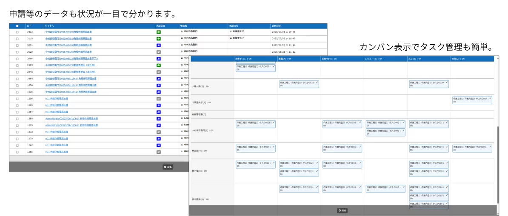Click the edit pencil on task 001 card

pos(447,122)
